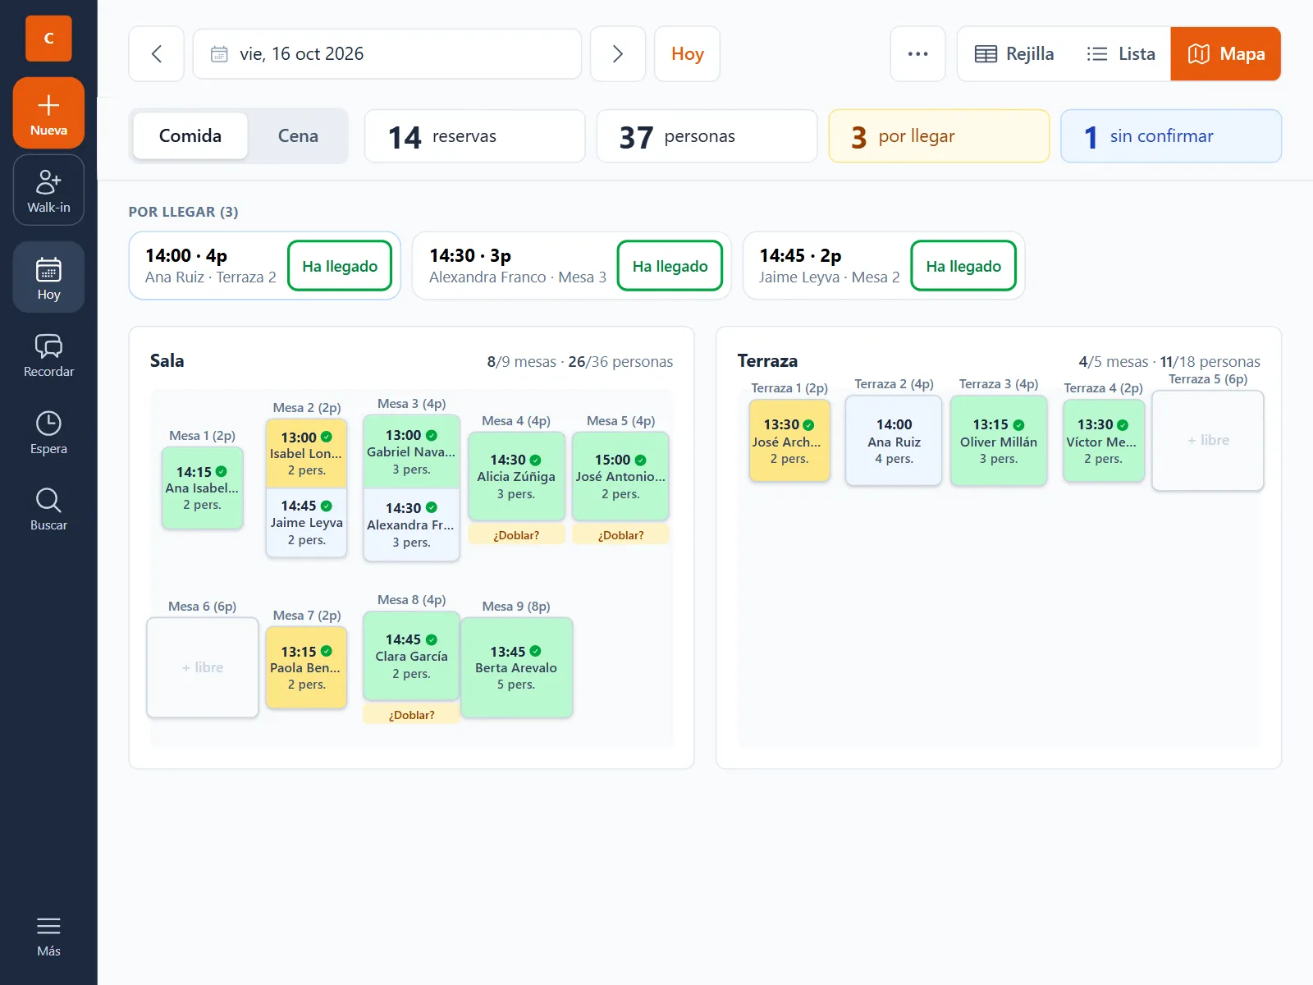Open Paola Ben... reservation on Mesa 7
The height and width of the screenshot is (985, 1313).
[306, 667]
